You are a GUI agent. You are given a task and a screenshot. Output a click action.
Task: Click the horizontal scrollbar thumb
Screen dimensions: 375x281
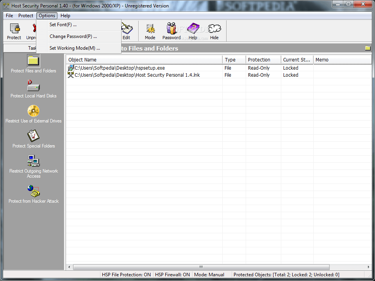tap(201, 267)
